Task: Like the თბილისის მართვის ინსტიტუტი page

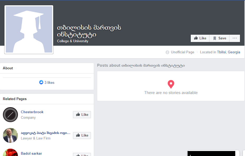Action: coord(200,38)
